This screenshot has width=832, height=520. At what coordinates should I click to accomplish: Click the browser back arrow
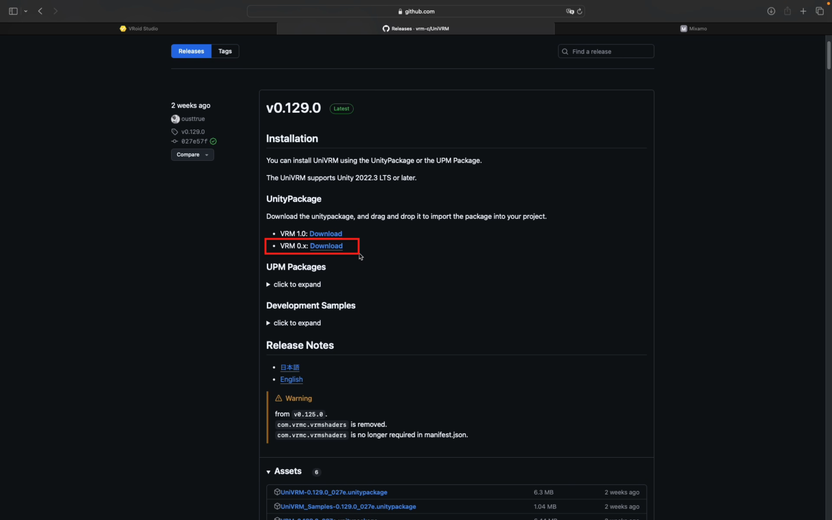40,11
